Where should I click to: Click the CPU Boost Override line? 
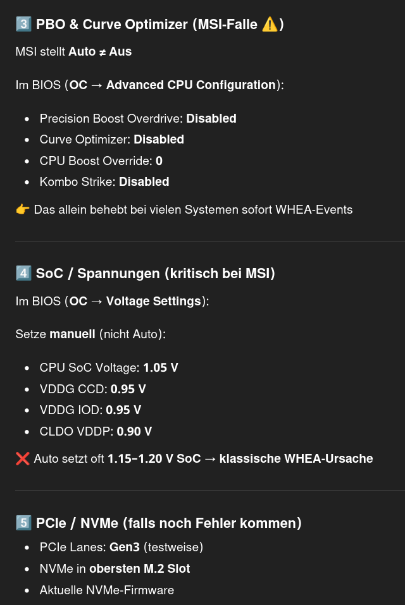point(101,161)
